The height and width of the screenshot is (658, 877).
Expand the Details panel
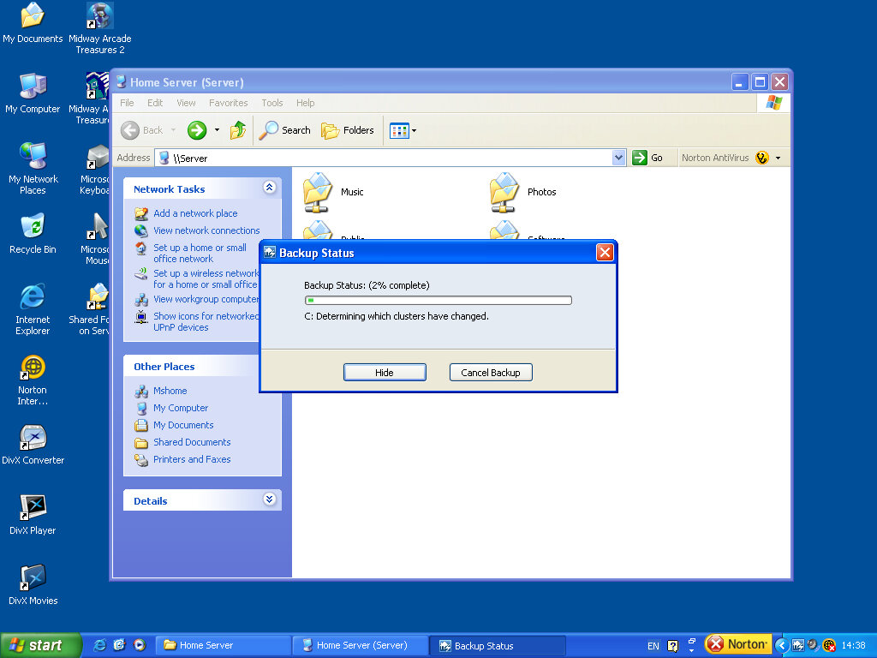point(270,499)
